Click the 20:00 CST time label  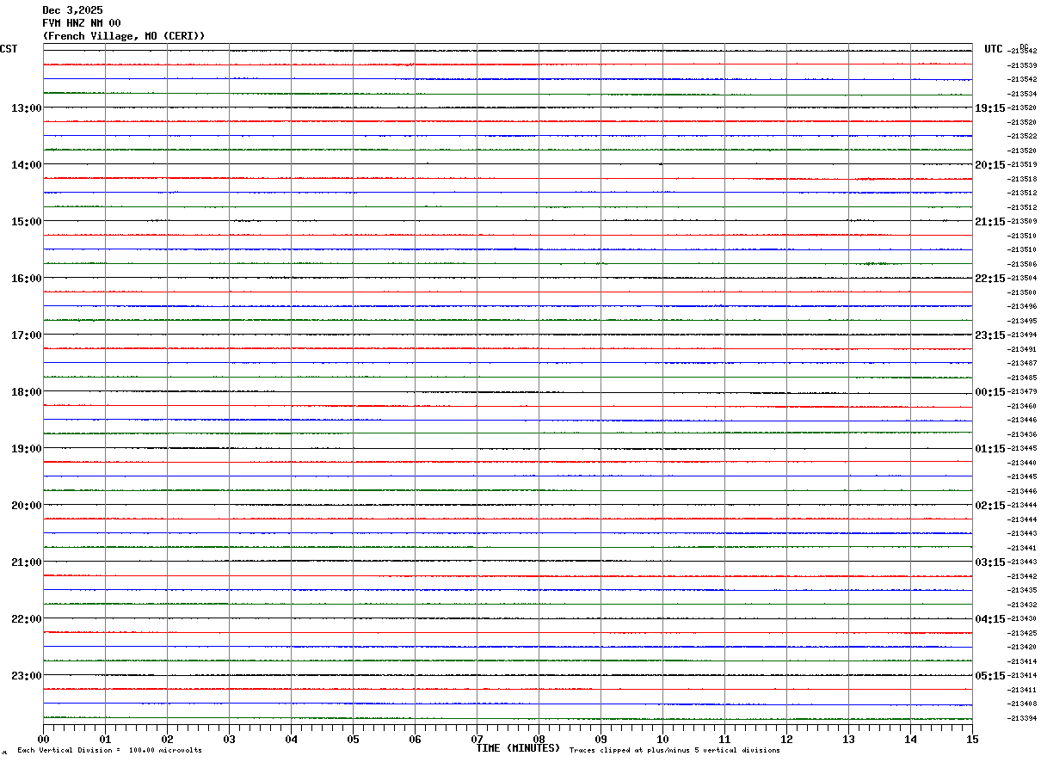(26, 506)
